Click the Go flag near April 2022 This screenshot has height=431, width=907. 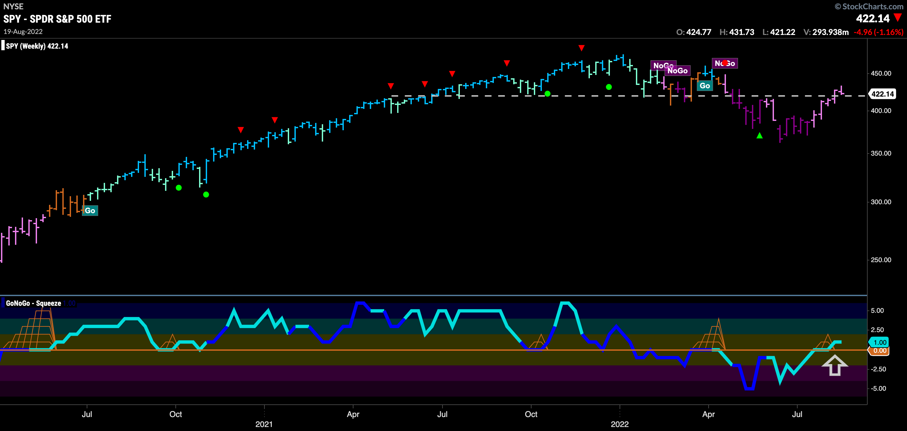point(705,86)
